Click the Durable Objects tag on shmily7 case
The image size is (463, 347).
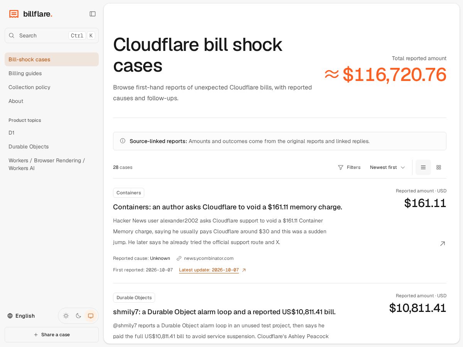134,298
